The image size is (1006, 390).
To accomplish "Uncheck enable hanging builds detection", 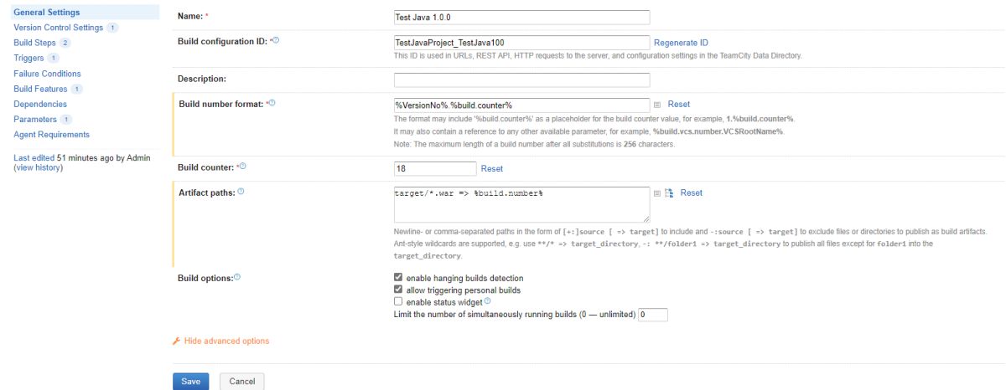I will 398,278.
